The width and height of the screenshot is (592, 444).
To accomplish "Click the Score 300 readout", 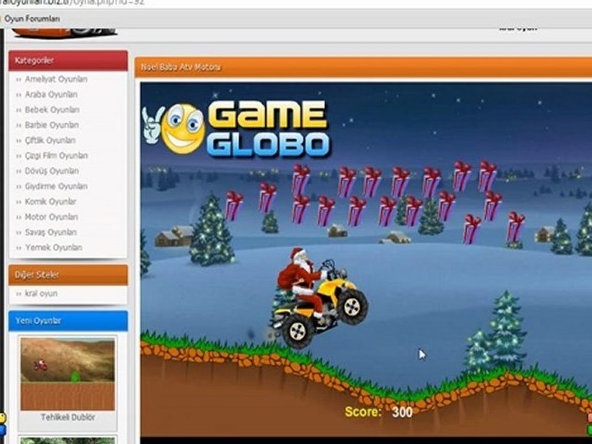I will (x=379, y=412).
